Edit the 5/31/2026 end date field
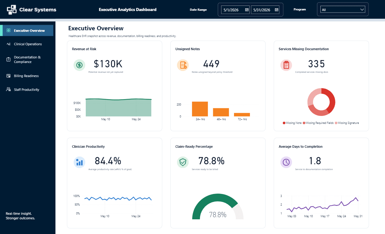 (x=265, y=10)
